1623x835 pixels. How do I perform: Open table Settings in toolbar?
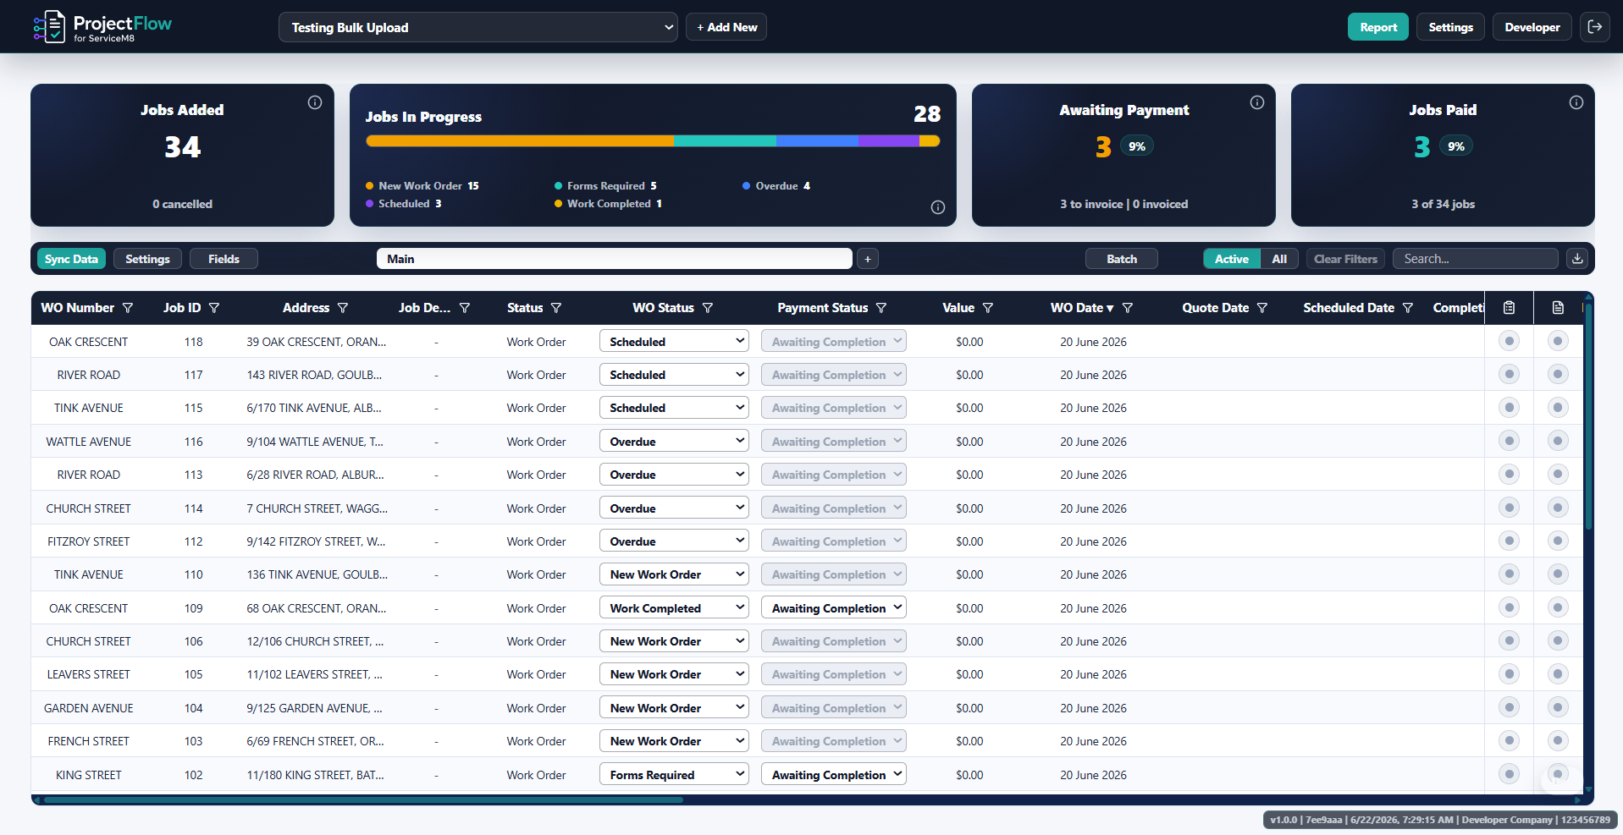point(147,259)
